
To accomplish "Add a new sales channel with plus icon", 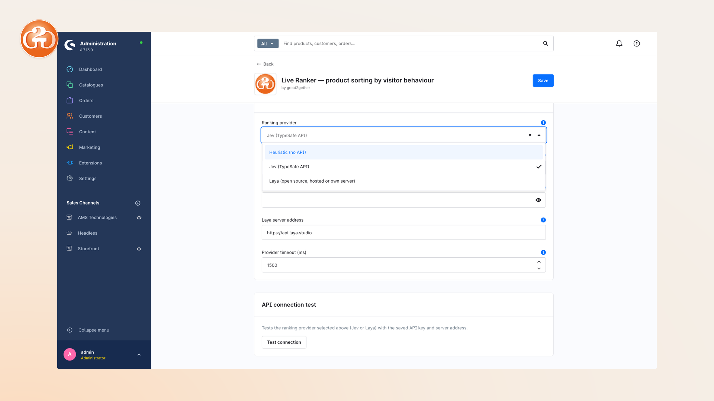I will click(138, 203).
